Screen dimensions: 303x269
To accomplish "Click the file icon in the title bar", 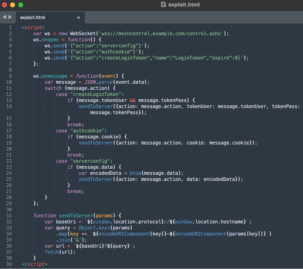I will [x=163, y=4].
